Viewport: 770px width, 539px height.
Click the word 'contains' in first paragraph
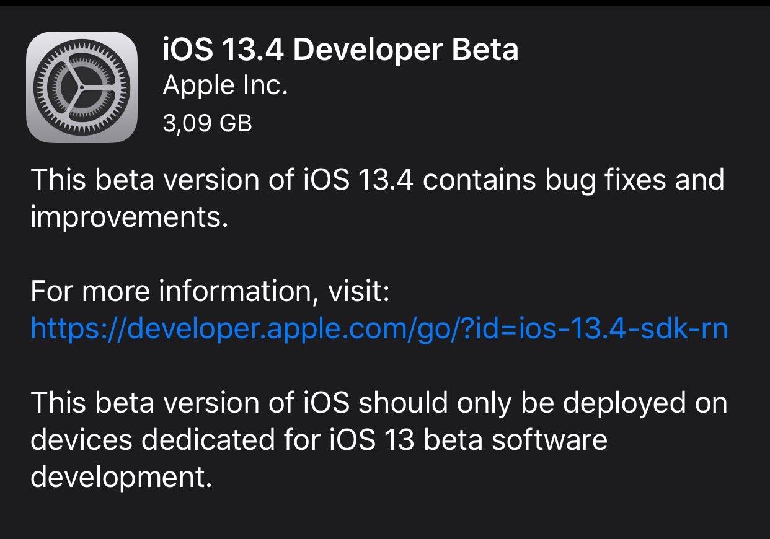pos(480,180)
